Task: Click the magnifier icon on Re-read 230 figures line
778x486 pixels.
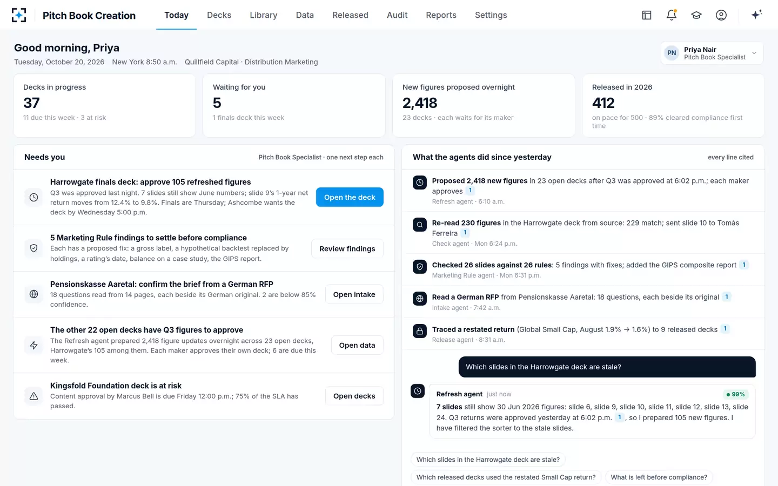Action: click(x=420, y=225)
